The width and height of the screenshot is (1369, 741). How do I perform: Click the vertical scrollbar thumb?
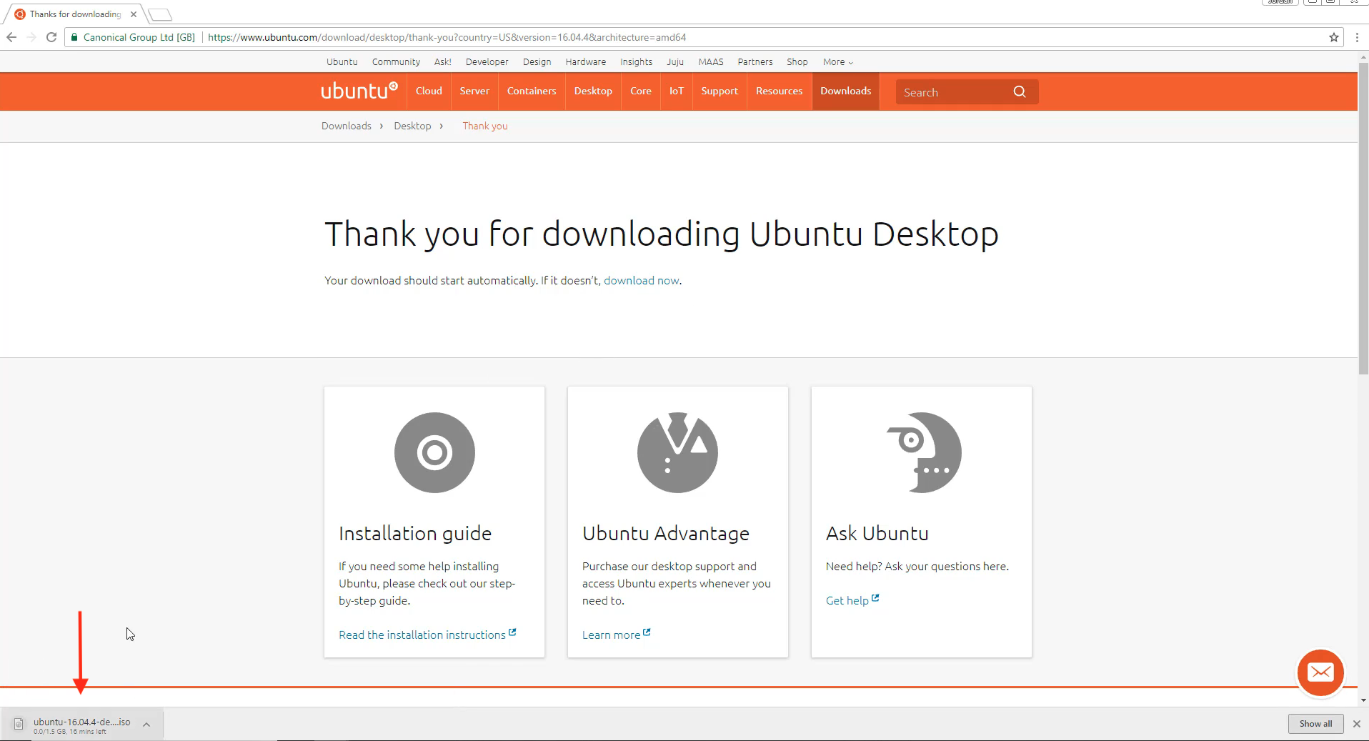click(1363, 218)
